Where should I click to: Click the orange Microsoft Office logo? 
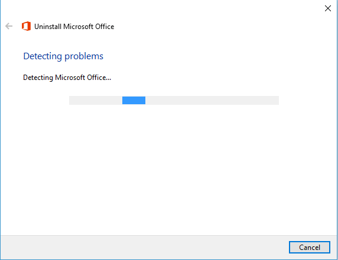26,26
